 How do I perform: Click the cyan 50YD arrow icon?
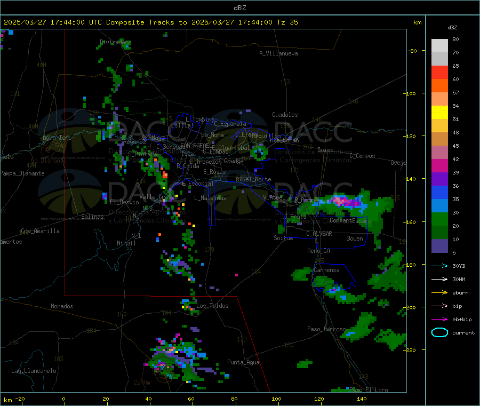click(439, 266)
